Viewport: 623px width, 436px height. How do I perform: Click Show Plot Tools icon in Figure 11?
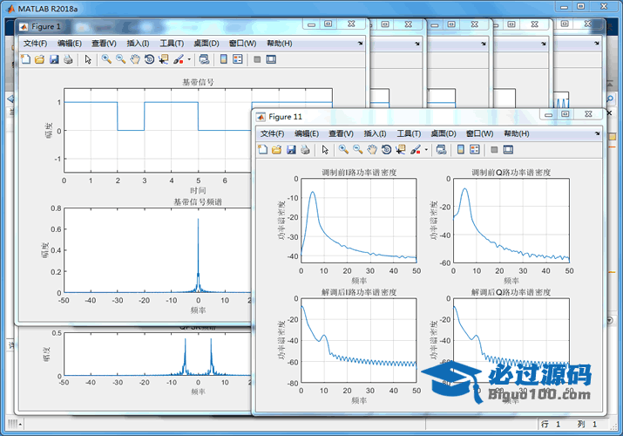coord(508,150)
